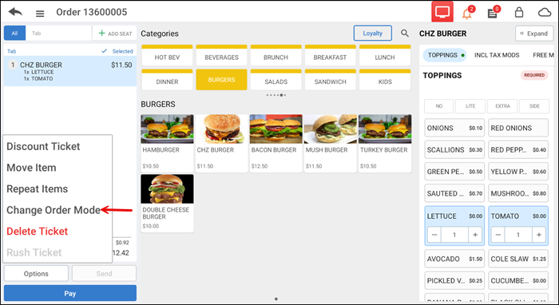Click the lock screen padlock icon
Viewport: 559px width, 305px height.
pos(519,13)
